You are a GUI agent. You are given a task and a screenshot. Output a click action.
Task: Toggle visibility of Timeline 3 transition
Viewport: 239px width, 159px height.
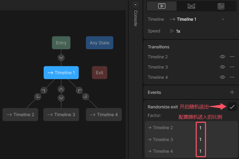tap(222, 67)
